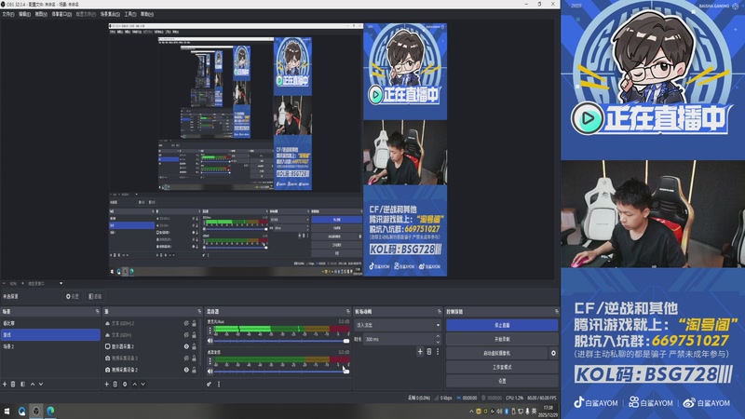The height and width of the screenshot is (419, 745).
Task: Open scene filters icon in Scenes panel
Action: tap(22, 384)
